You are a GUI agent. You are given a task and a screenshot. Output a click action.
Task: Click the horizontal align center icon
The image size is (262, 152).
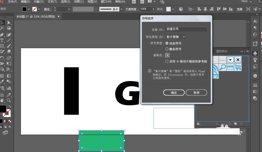point(205,9)
